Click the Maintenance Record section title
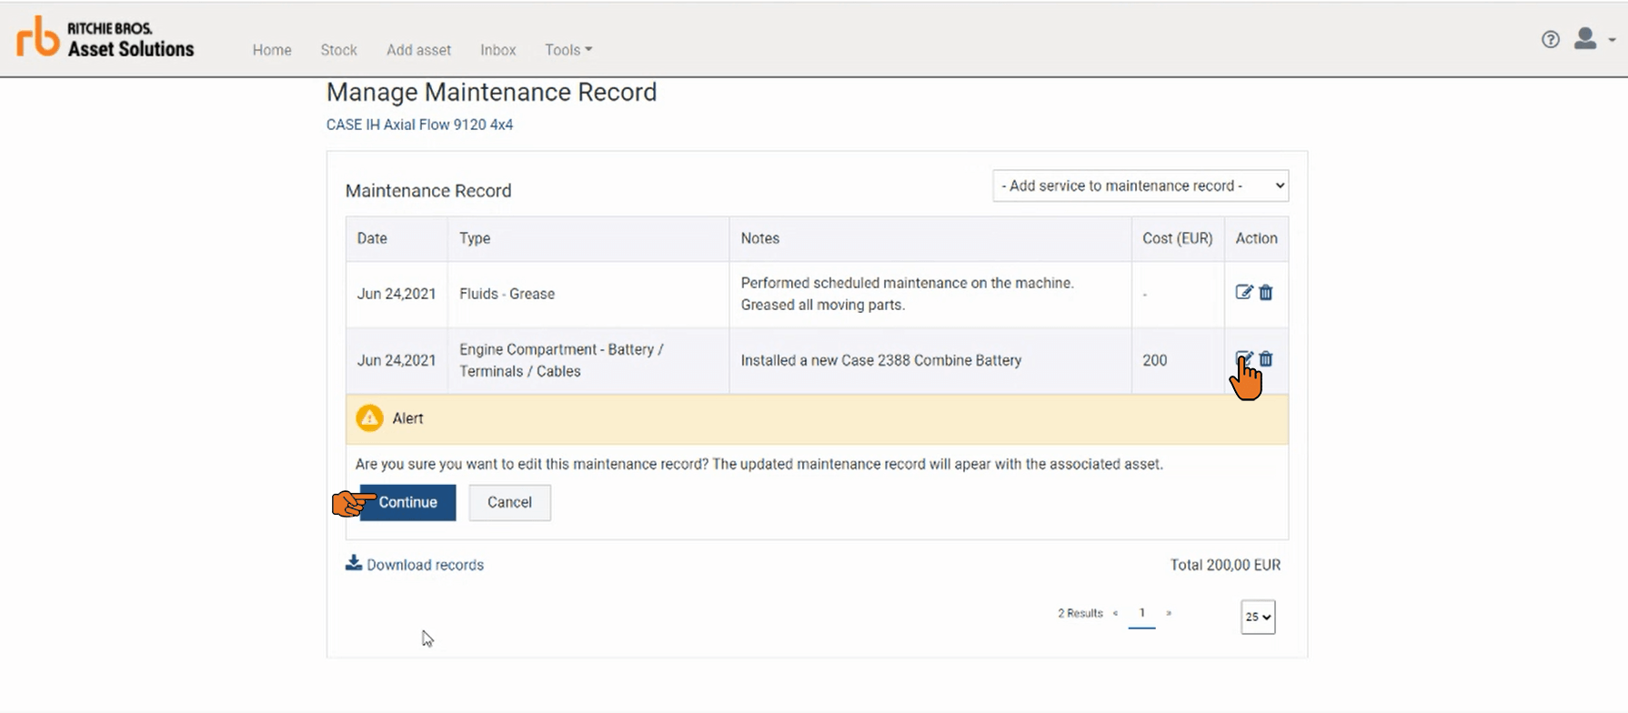The width and height of the screenshot is (1628, 713). click(x=428, y=191)
